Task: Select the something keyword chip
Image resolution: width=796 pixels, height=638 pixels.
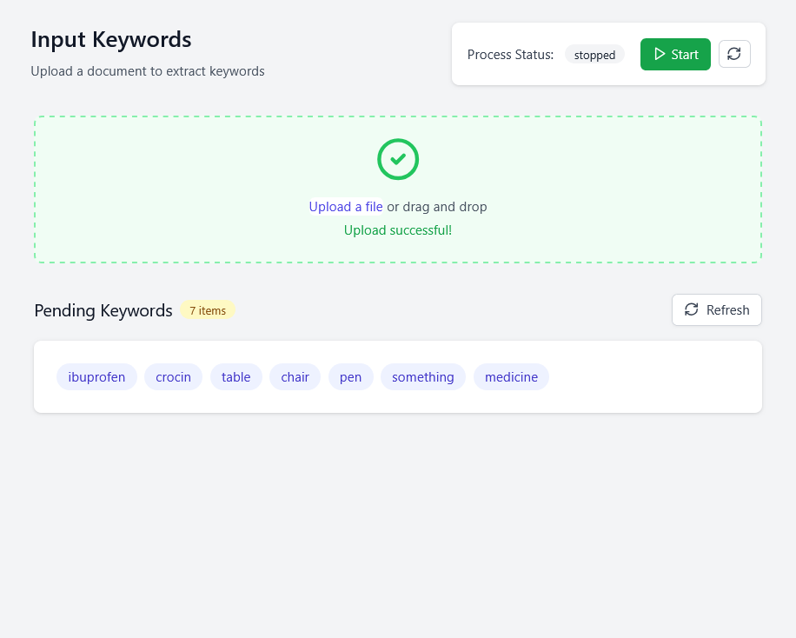Action: coord(423,376)
